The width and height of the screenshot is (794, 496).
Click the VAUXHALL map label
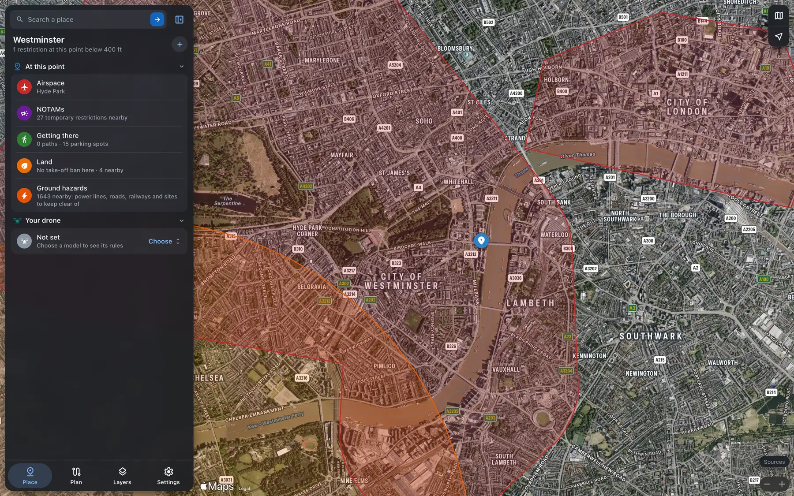506,370
